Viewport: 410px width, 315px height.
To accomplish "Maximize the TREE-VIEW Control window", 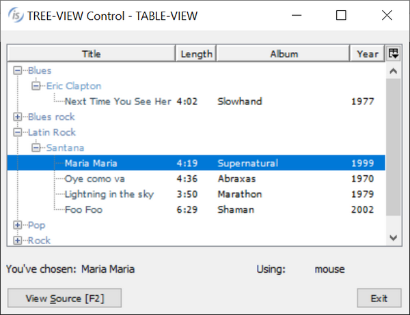I will pos(342,15).
